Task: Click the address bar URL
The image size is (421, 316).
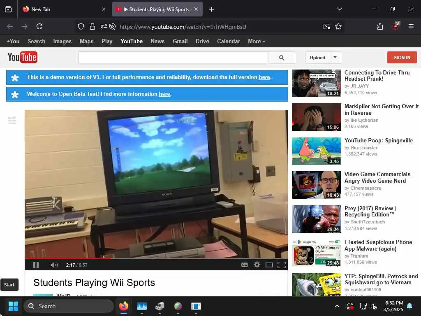Action: pyautogui.click(x=183, y=27)
